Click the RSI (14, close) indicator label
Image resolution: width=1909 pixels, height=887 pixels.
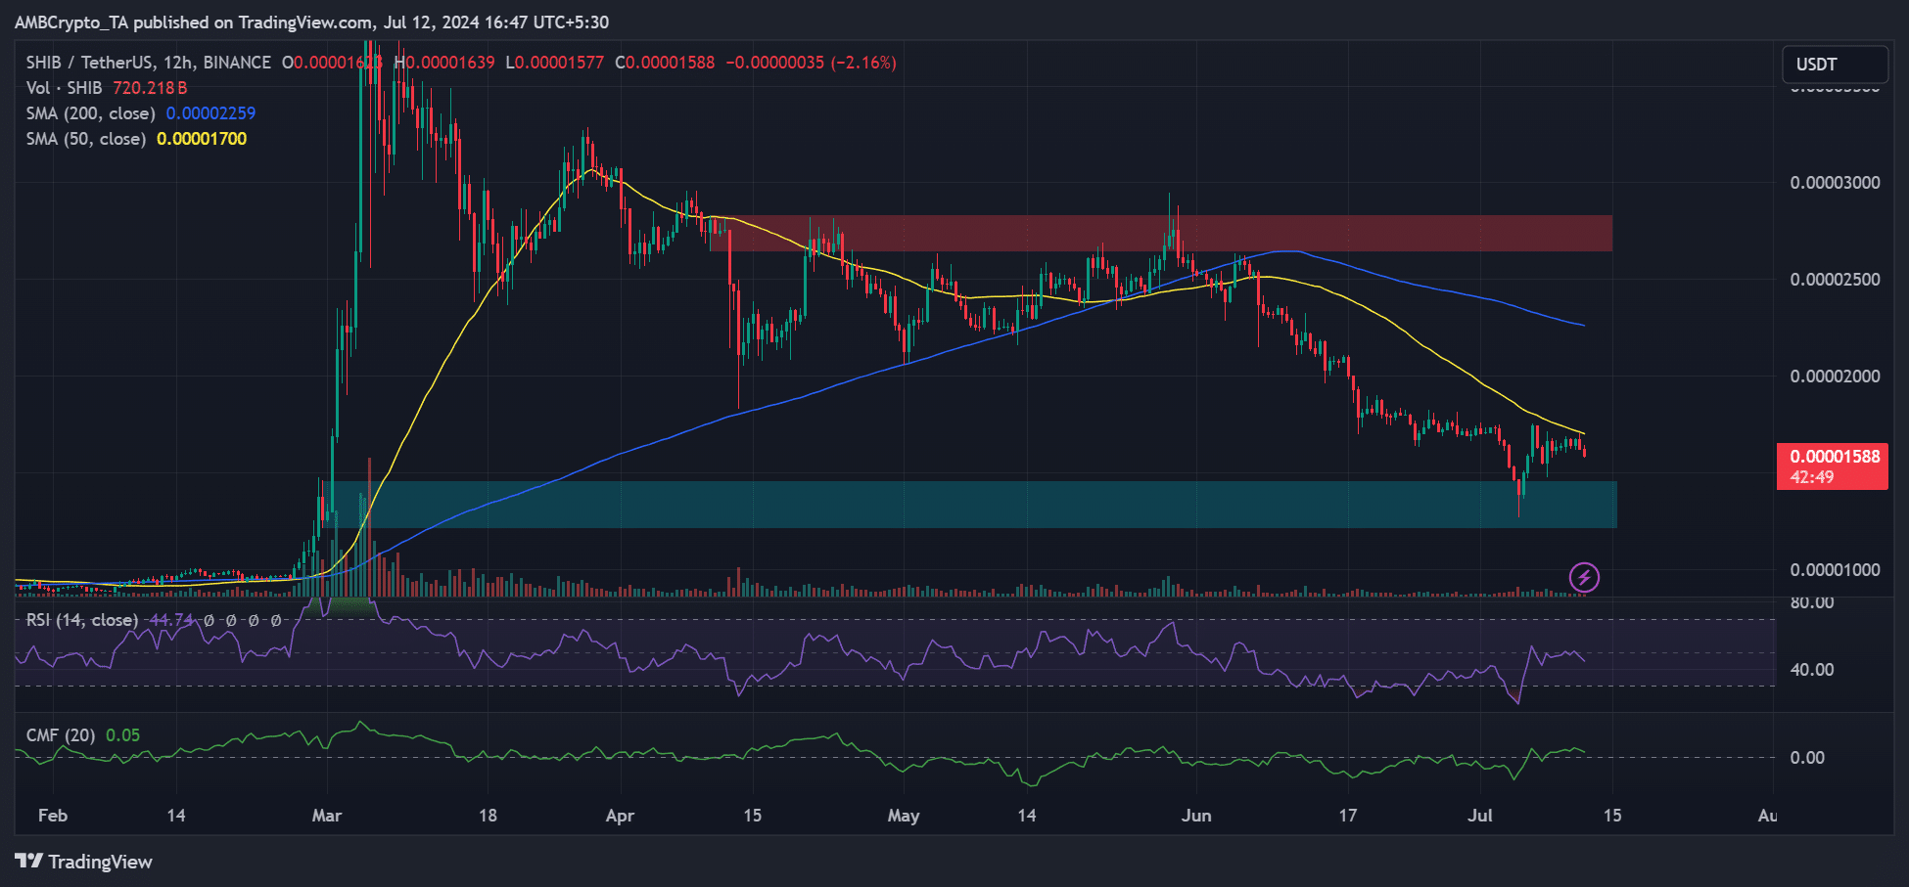coord(81,620)
